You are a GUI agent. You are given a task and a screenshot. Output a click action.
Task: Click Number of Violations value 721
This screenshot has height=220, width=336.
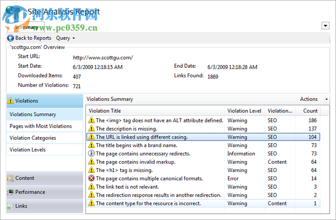point(77,86)
